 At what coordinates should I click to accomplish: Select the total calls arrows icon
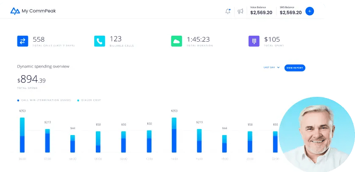point(22,41)
